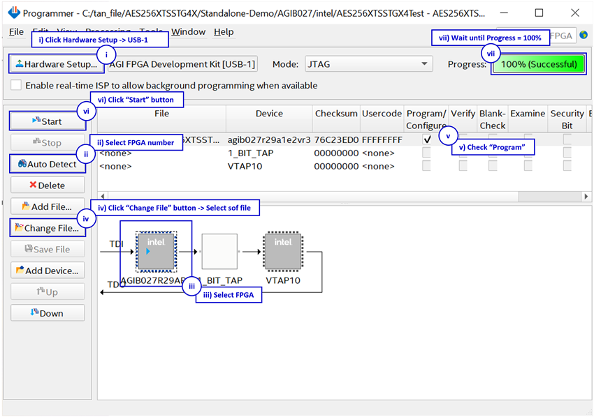The width and height of the screenshot is (594, 417).
Task: Check Security Bit for agib027r29a1e2vr3 row
Action: pyautogui.click(x=567, y=139)
